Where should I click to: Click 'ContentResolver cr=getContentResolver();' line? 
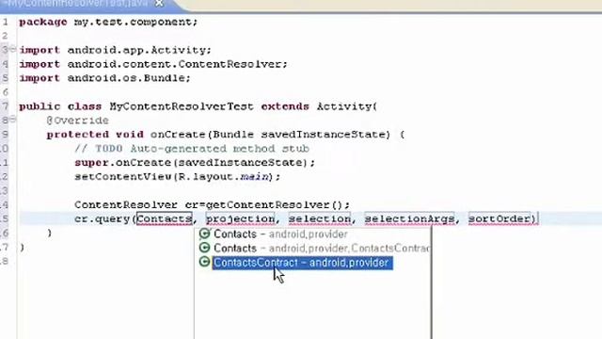[x=213, y=205]
